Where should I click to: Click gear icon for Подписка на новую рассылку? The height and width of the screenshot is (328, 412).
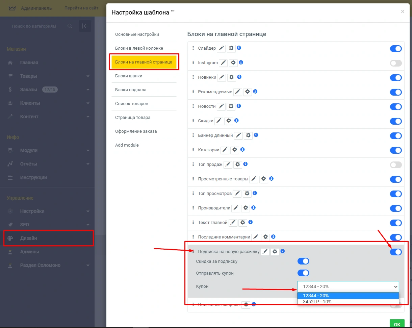pos(275,252)
